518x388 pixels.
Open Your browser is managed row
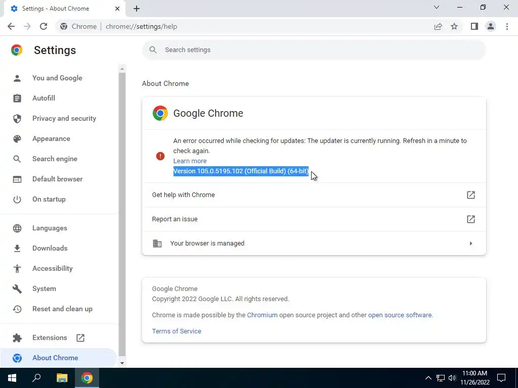tap(314, 244)
